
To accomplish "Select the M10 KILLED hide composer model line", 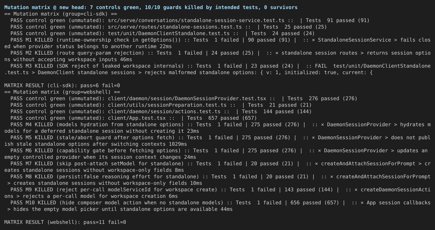I will pos(217,206).
